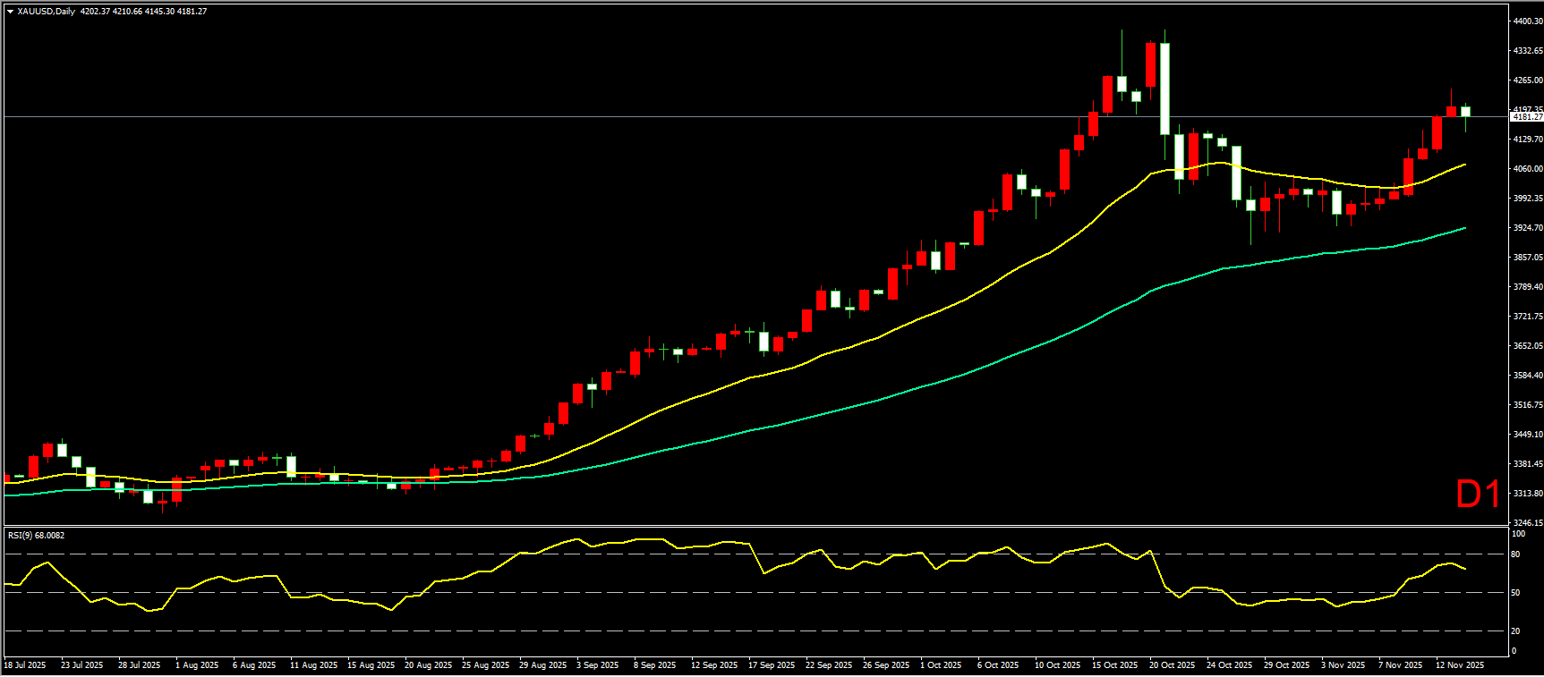Image resolution: width=1544 pixels, height=677 pixels.
Task: Click the yellow RSI line's latest point
Action: pyautogui.click(x=1464, y=569)
